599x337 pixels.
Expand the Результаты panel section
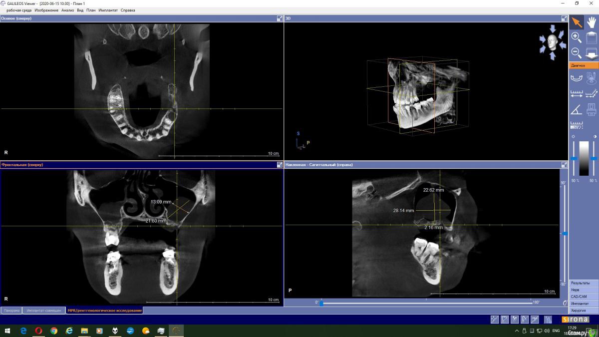pyautogui.click(x=584, y=283)
